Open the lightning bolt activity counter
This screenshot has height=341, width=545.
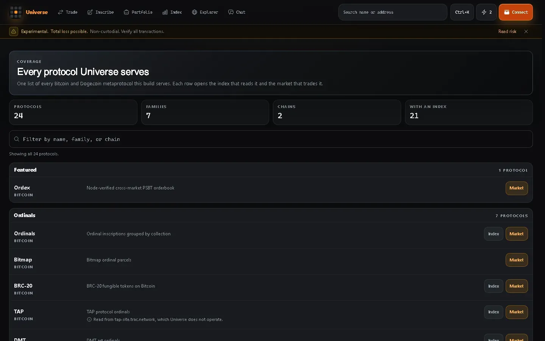click(486, 12)
